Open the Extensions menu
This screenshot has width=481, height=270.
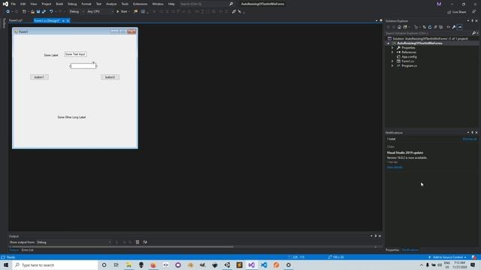[141, 4]
